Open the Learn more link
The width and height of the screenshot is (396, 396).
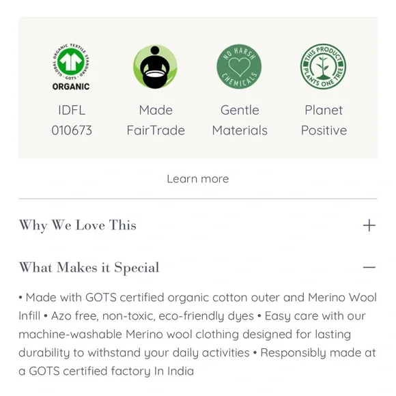(x=198, y=179)
